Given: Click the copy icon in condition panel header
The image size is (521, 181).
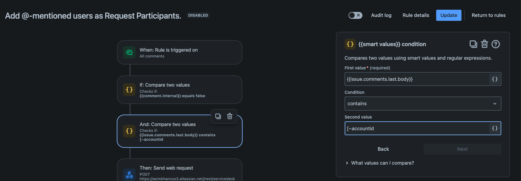Looking at the screenshot, I should pyautogui.click(x=473, y=44).
